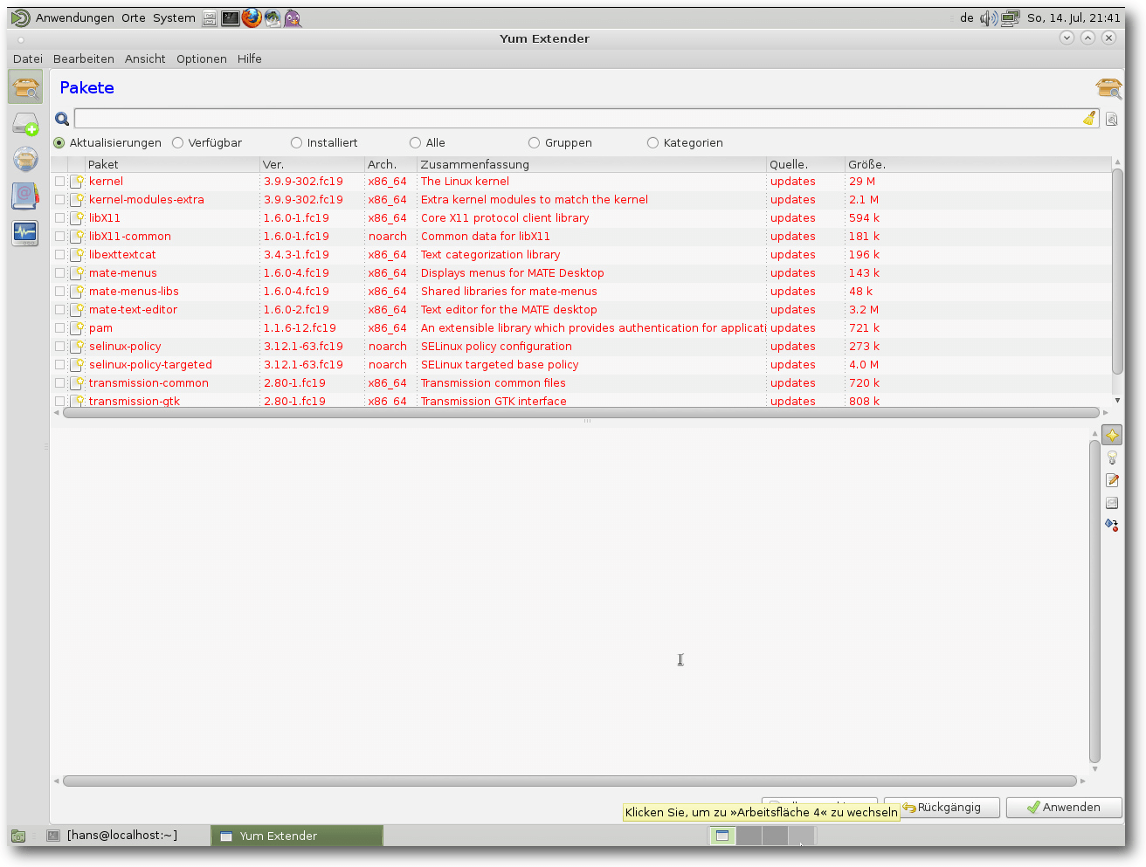Switch to workspace 4 in pager

coord(801,836)
